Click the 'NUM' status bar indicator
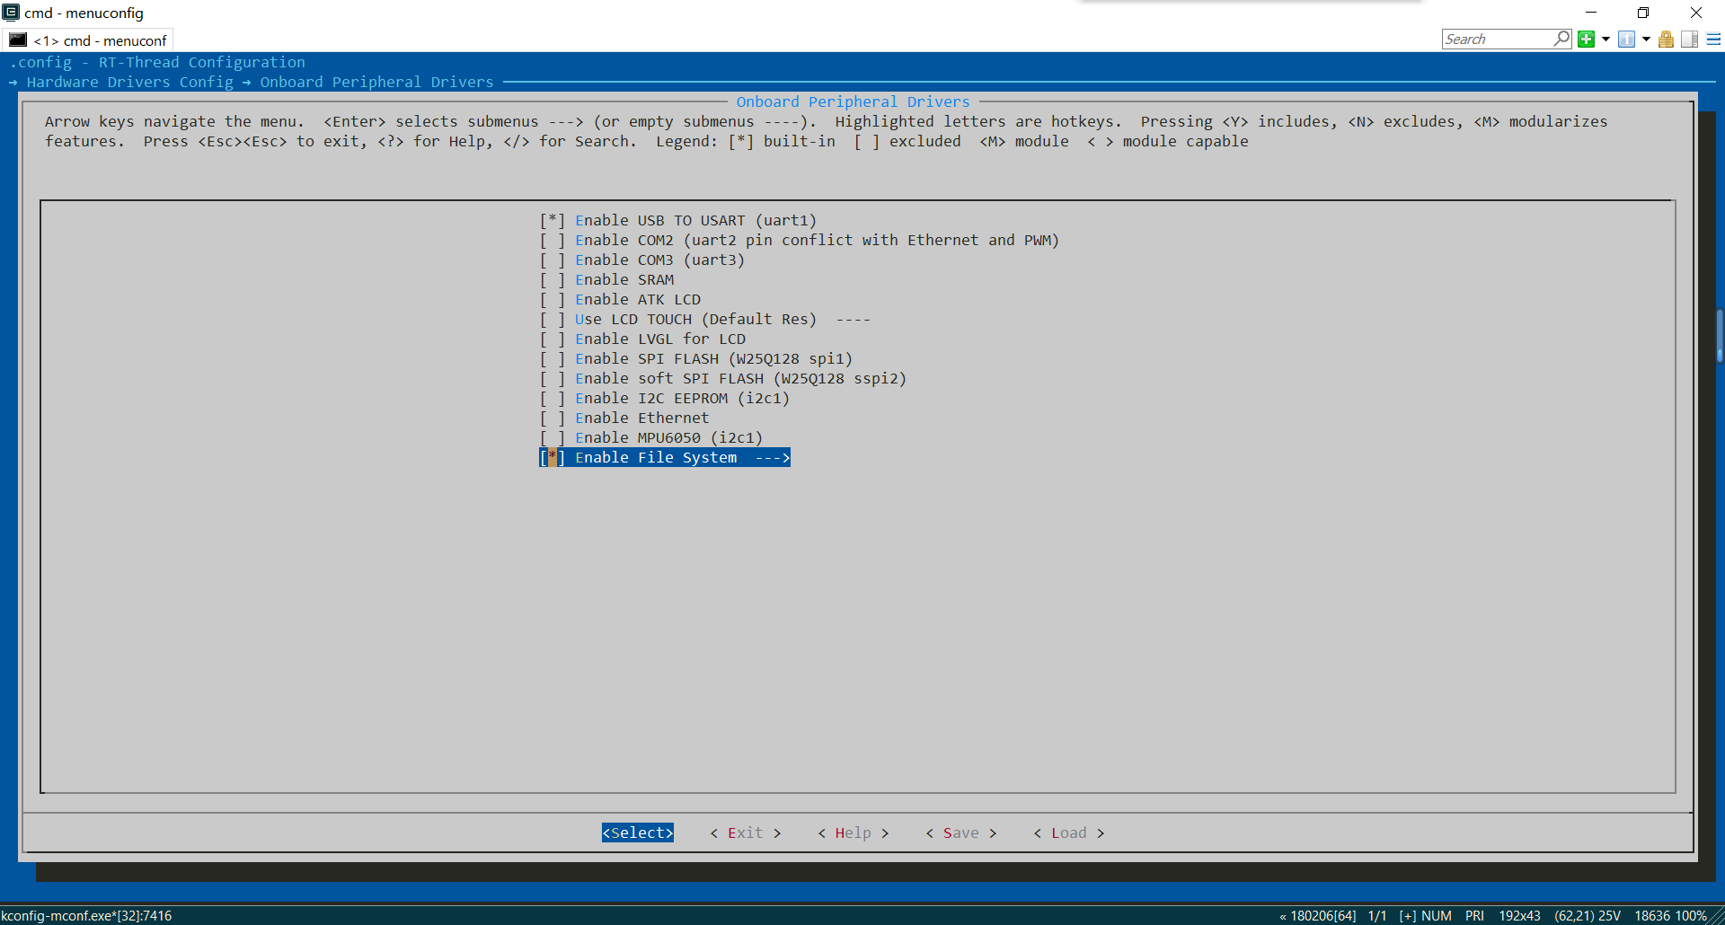1725x925 pixels. (x=1437, y=915)
